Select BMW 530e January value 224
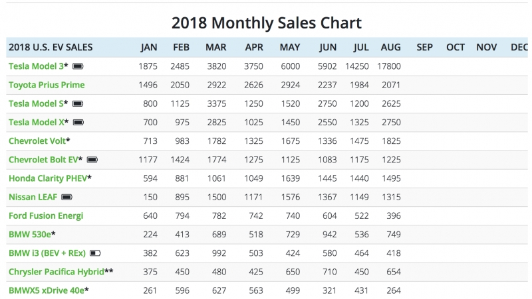This screenshot has height=299, width=532. 150,235
